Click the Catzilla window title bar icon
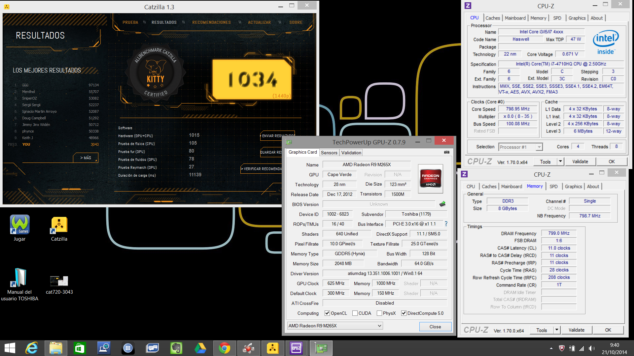Screen dimensions: 634x356 (7, 7)
